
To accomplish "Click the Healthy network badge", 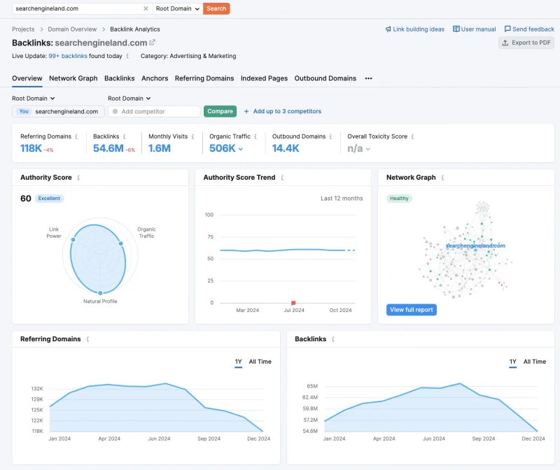I will pyautogui.click(x=399, y=199).
